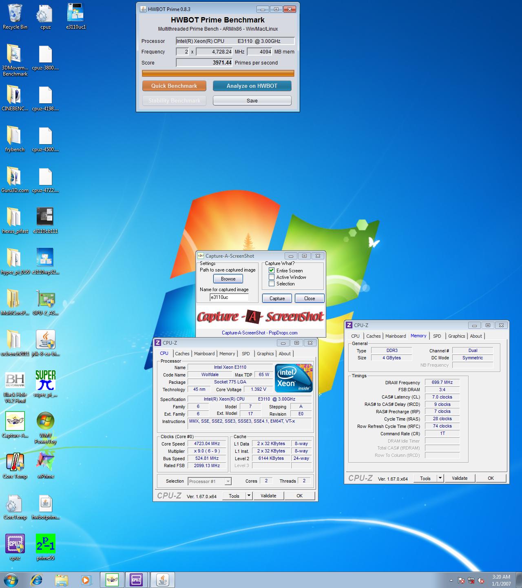
Task: Click the Capture button
Action: pyautogui.click(x=277, y=298)
